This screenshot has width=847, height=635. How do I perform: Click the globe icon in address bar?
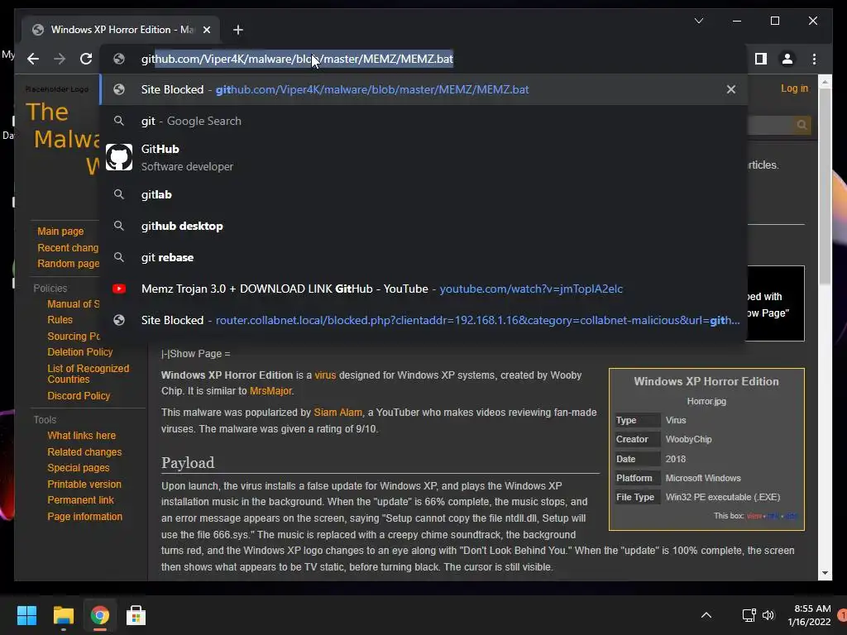pos(119,59)
